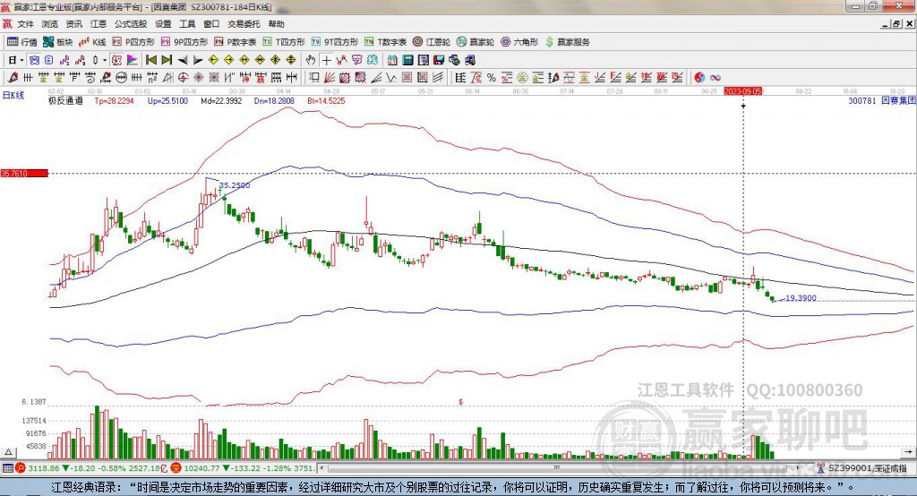
Task: Jump to the first bar icon
Action: click(151, 60)
